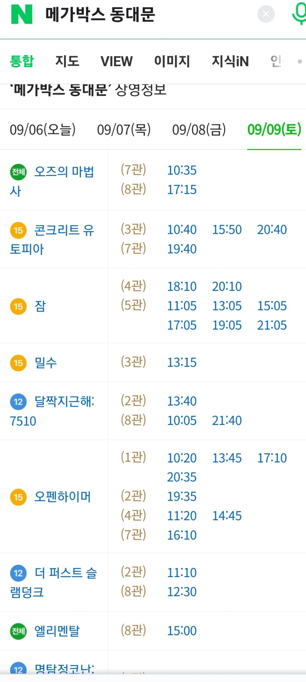Tap the 15:00 엘리멘탈 showtime
The height and width of the screenshot is (682, 306).
pyautogui.click(x=182, y=631)
